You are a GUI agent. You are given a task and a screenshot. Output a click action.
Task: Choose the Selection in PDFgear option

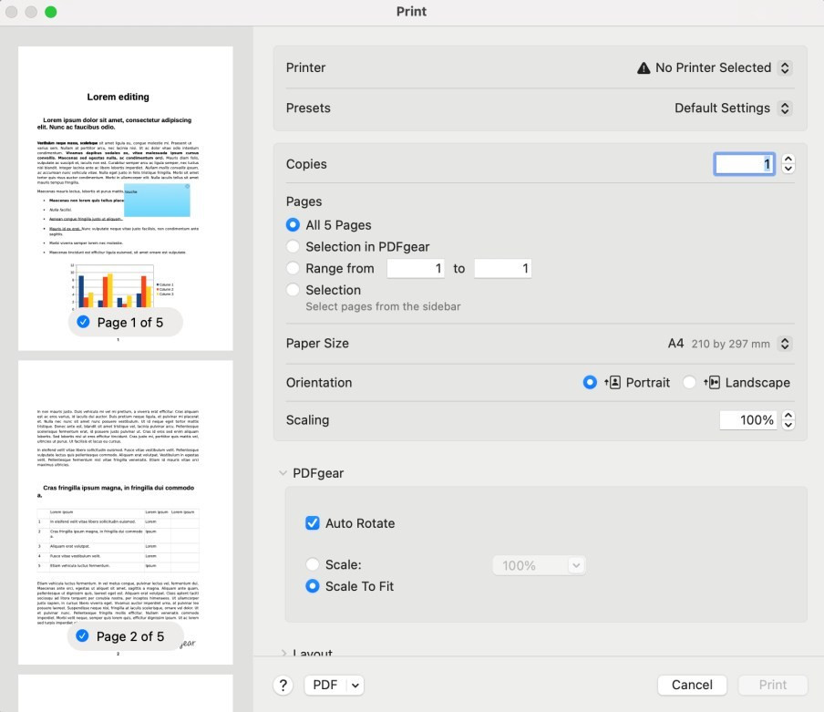[x=293, y=247]
